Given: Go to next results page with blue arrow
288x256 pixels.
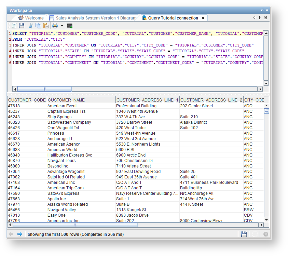Looking at the screenshot, I should (x=20, y=234).
